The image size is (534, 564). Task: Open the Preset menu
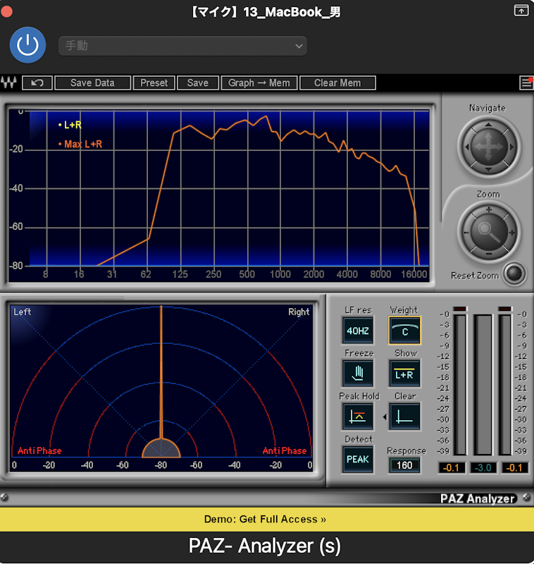tap(154, 82)
